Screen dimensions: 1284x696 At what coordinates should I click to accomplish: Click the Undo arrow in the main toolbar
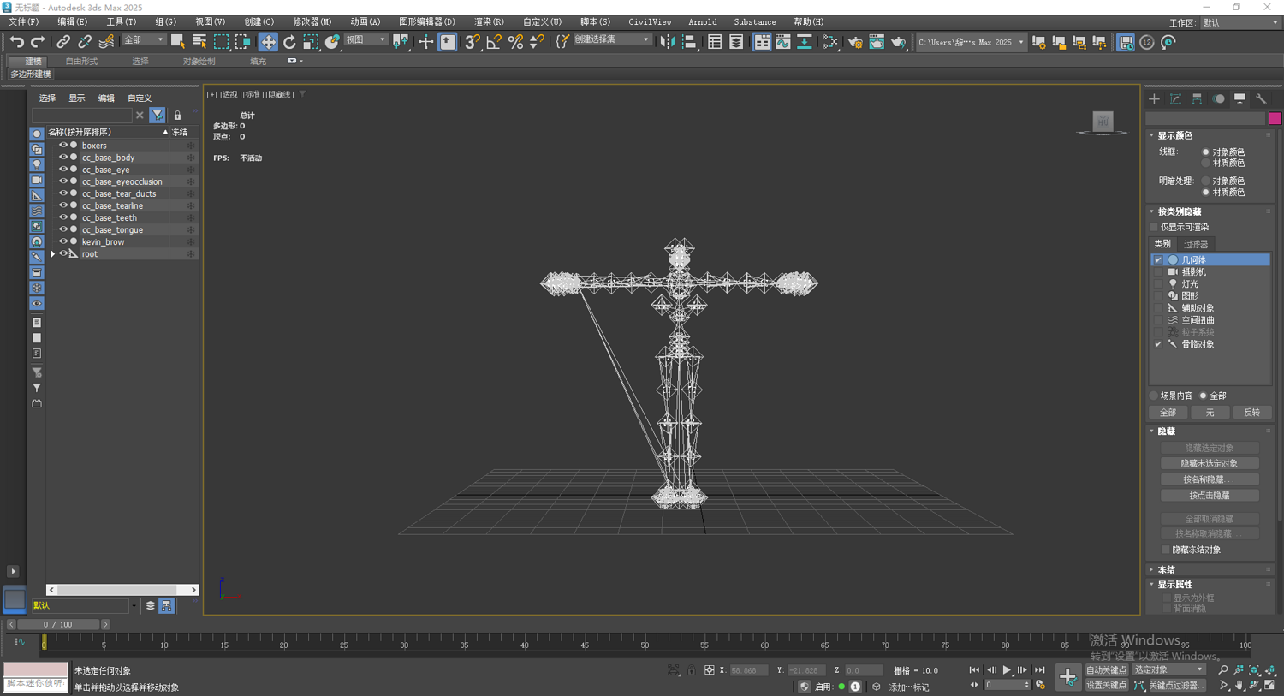click(x=16, y=42)
